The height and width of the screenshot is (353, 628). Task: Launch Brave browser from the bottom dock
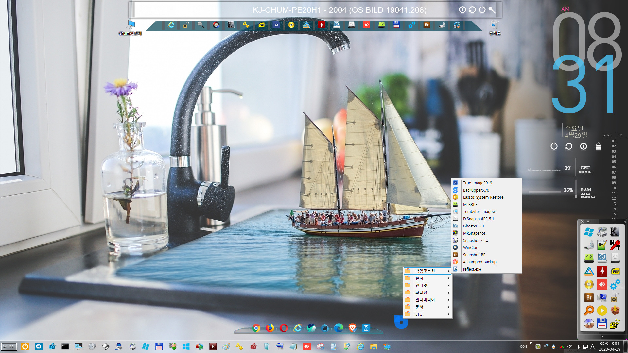(x=352, y=328)
